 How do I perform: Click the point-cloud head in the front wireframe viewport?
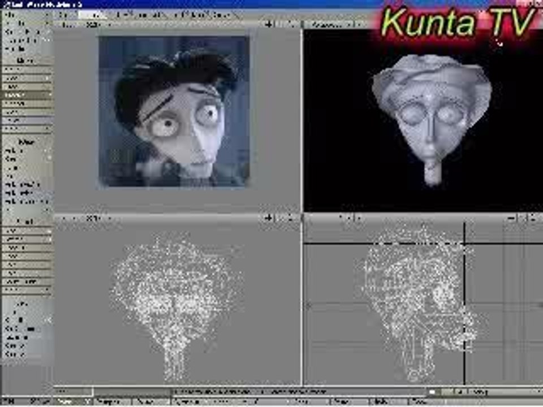tap(175, 305)
